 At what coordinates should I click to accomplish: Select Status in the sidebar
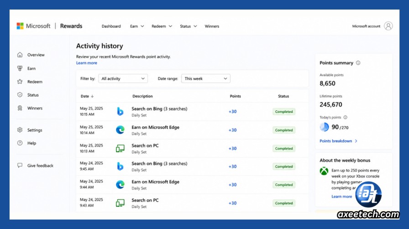[x=33, y=95]
